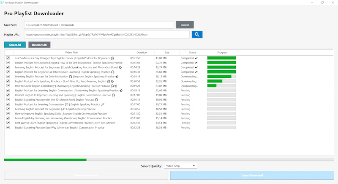Toggle checkbox for 'Motivation Boost' video
The image size is (338, 184).
pyautogui.click(x=8, y=67)
